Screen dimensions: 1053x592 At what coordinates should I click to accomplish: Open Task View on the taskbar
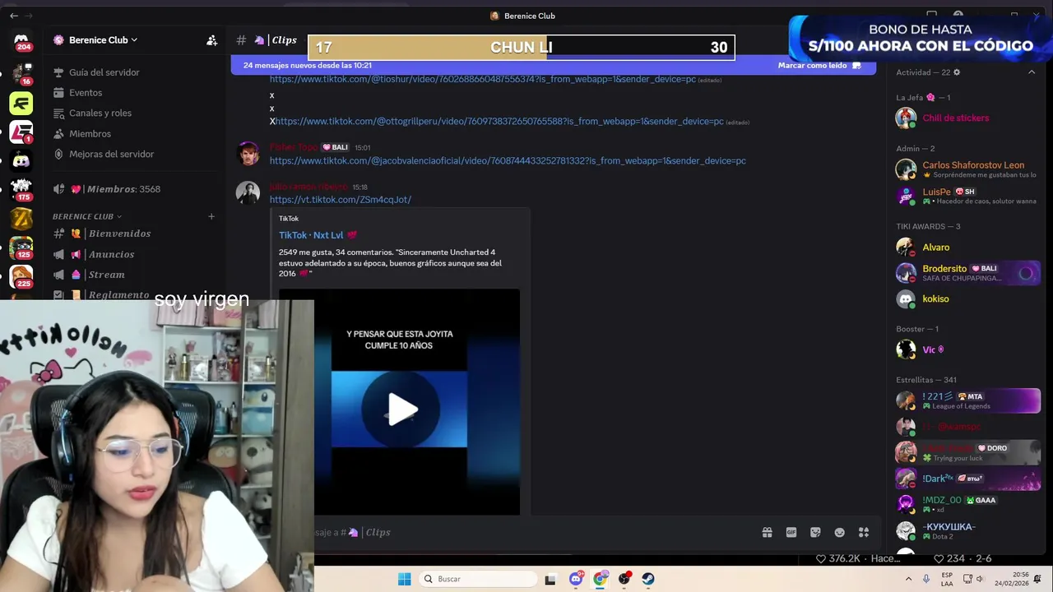[x=550, y=579]
